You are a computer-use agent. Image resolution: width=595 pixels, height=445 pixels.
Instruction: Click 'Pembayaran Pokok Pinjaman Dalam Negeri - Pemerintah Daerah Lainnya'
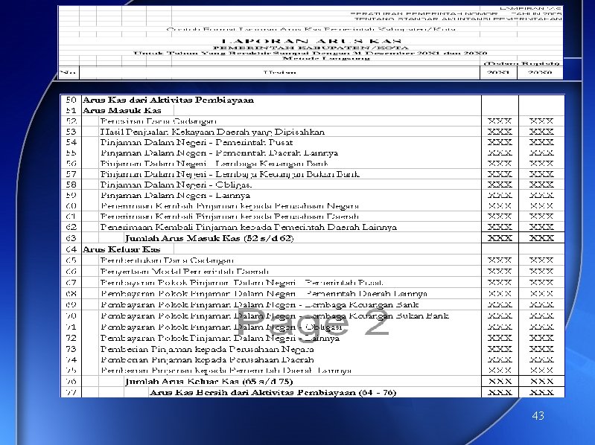pyautogui.click(x=264, y=294)
